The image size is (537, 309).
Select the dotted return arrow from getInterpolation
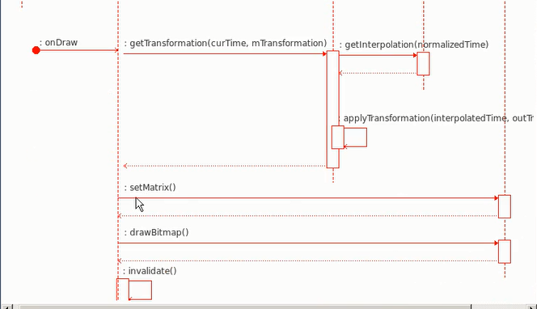coord(378,73)
